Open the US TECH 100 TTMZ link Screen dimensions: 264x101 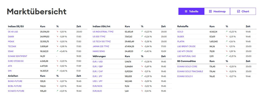pyautogui.click(x=102, y=41)
